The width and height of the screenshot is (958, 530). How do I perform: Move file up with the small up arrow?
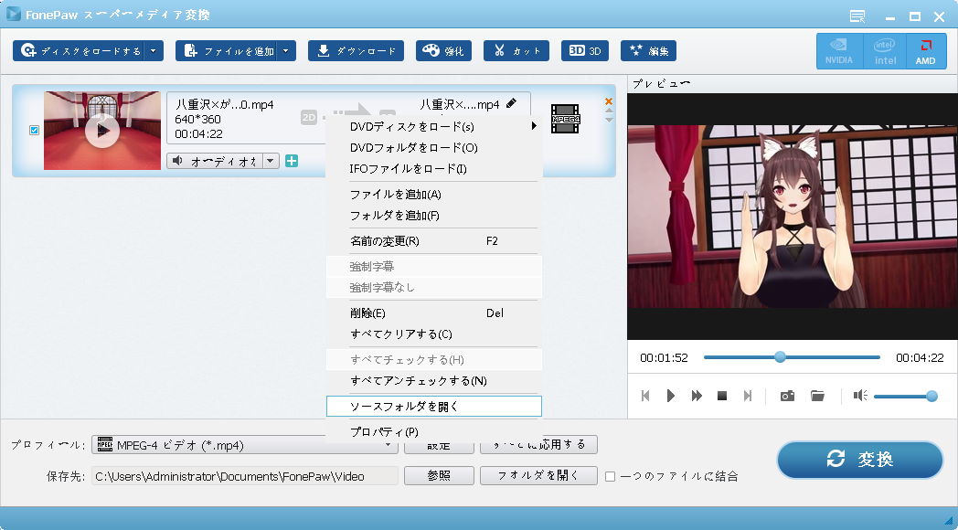tap(609, 111)
